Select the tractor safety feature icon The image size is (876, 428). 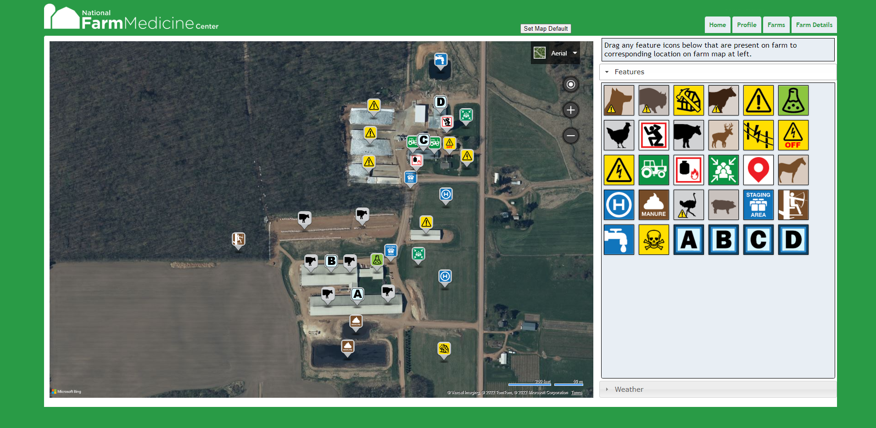click(654, 170)
